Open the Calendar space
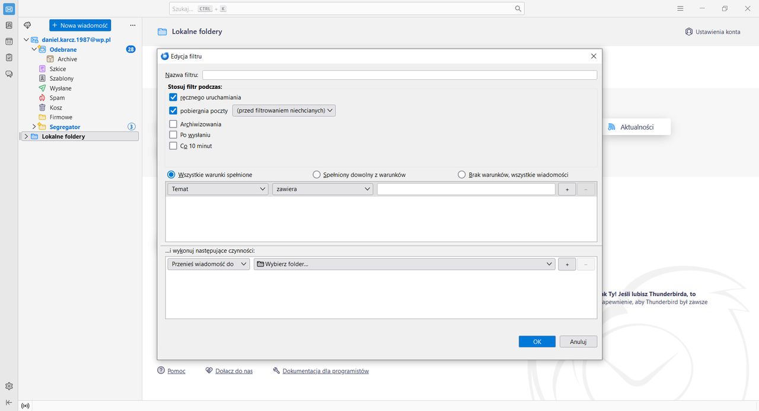 9,41
